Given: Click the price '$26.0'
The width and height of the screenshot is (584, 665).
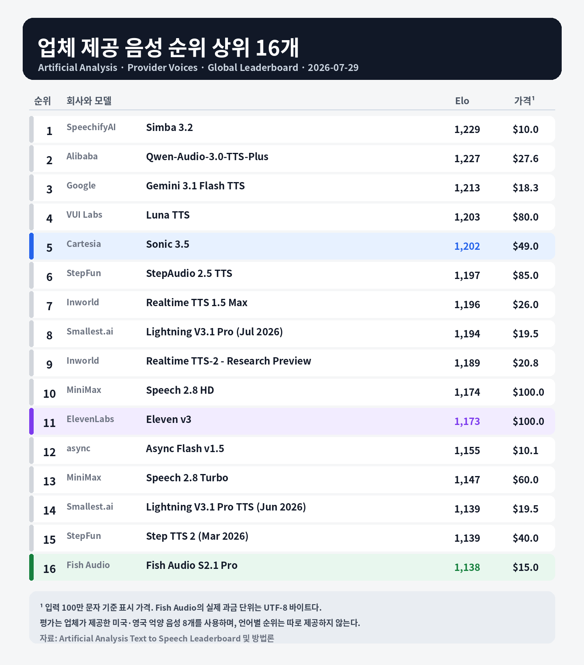Looking at the screenshot, I should tap(526, 305).
